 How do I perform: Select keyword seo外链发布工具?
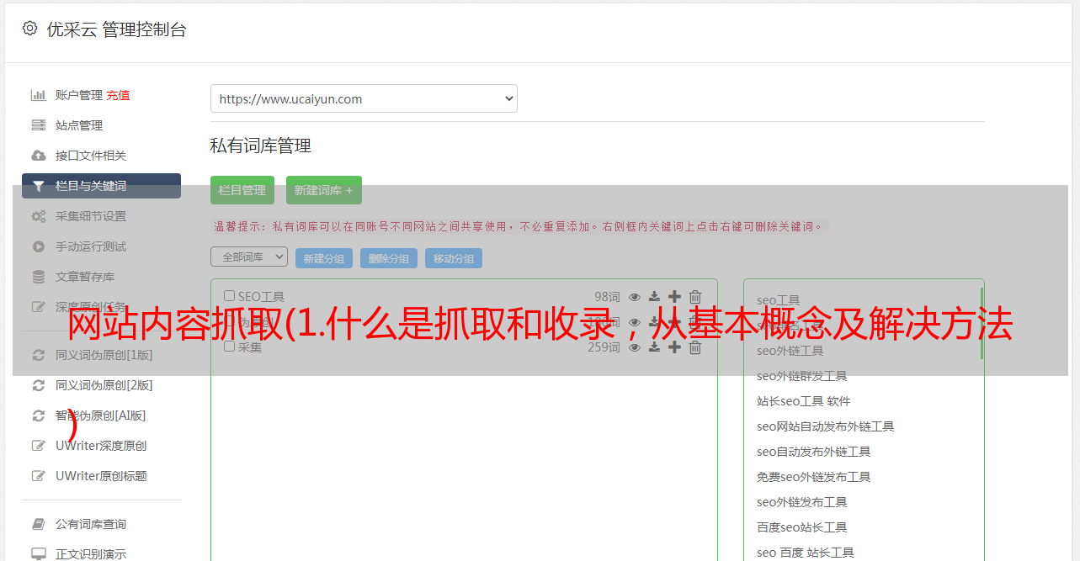click(x=802, y=502)
